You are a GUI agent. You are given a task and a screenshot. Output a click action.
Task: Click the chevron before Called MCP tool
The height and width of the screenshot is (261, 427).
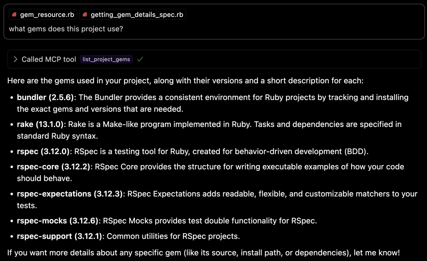15,59
